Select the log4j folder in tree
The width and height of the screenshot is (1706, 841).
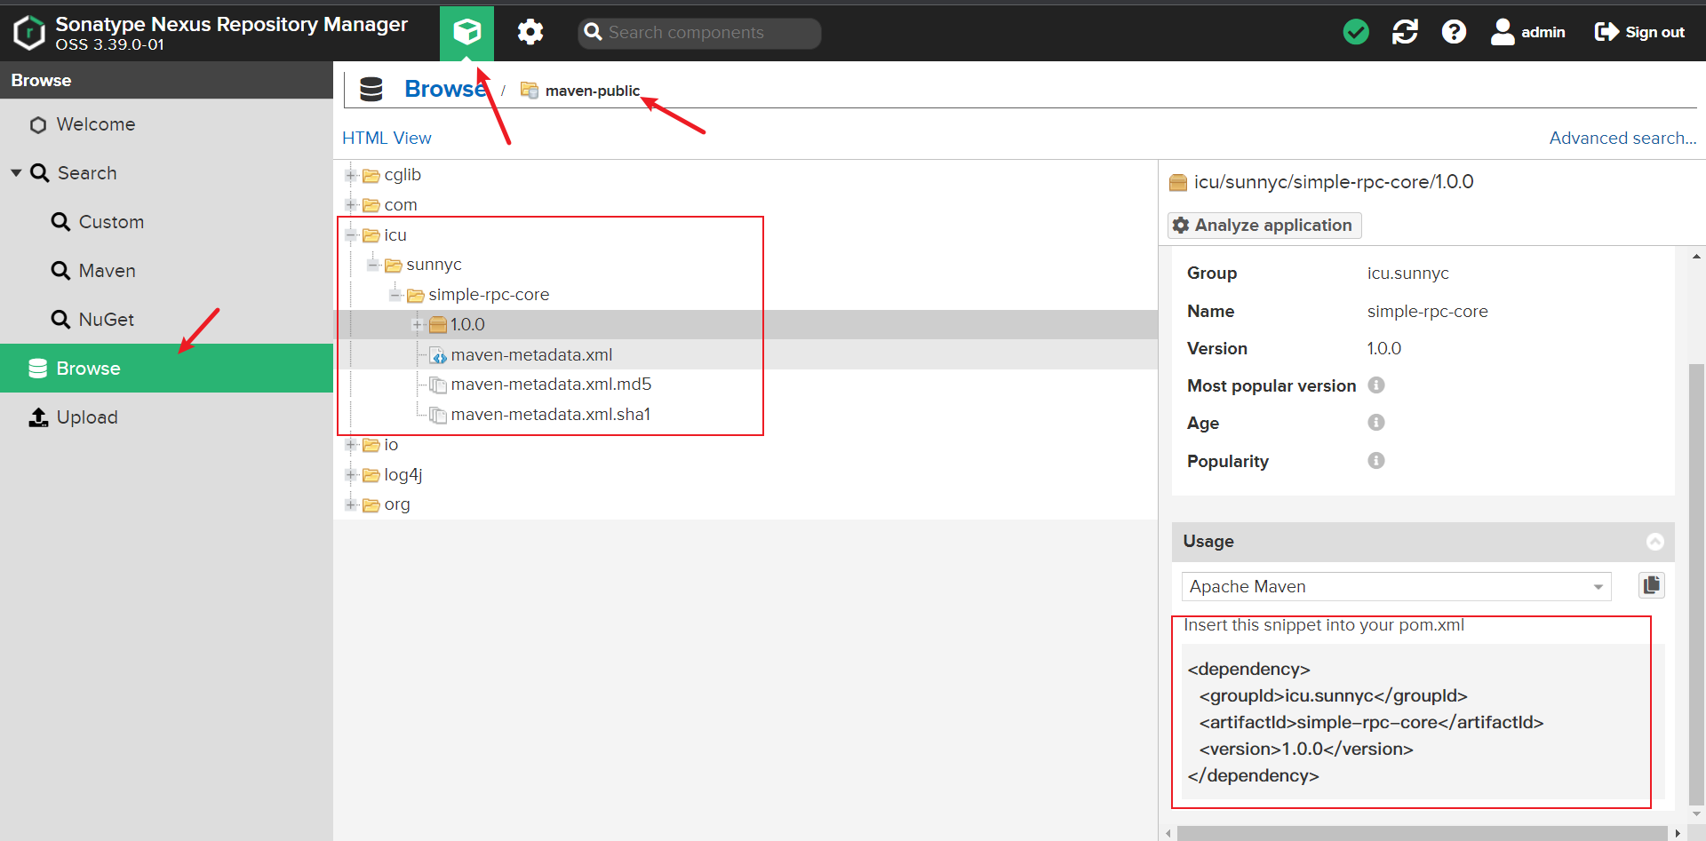coord(403,475)
